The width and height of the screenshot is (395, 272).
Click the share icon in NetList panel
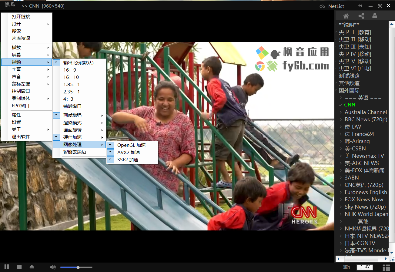[361, 16]
